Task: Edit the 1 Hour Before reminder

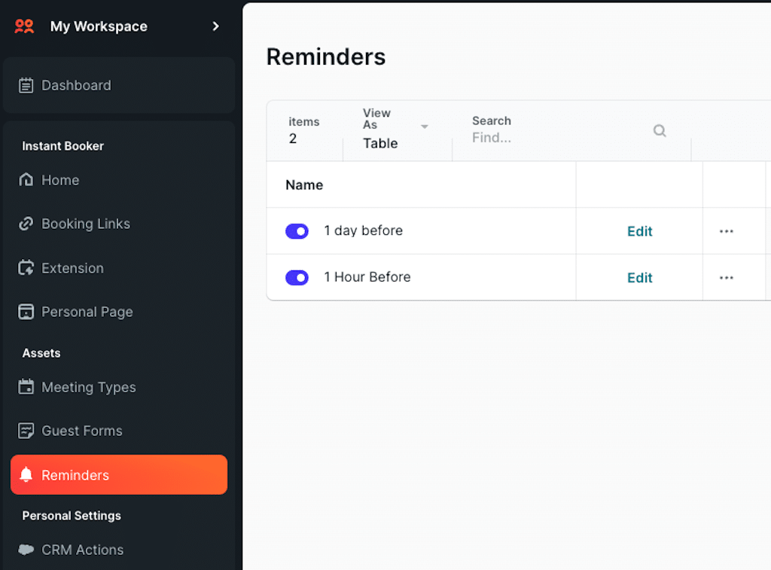Action: [x=639, y=278]
